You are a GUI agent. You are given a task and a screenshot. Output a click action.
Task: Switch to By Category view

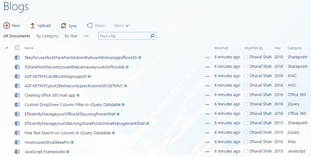click(x=47, y=36)
